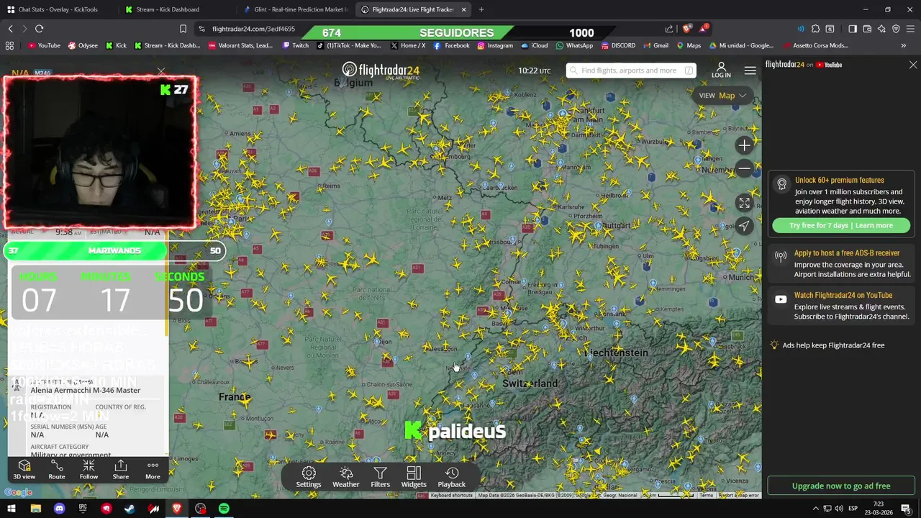Image resolution: width=921 pixels, height=518 pixels.
Task: Click Upgrade now to go ad free
Action: pos(841,486)
